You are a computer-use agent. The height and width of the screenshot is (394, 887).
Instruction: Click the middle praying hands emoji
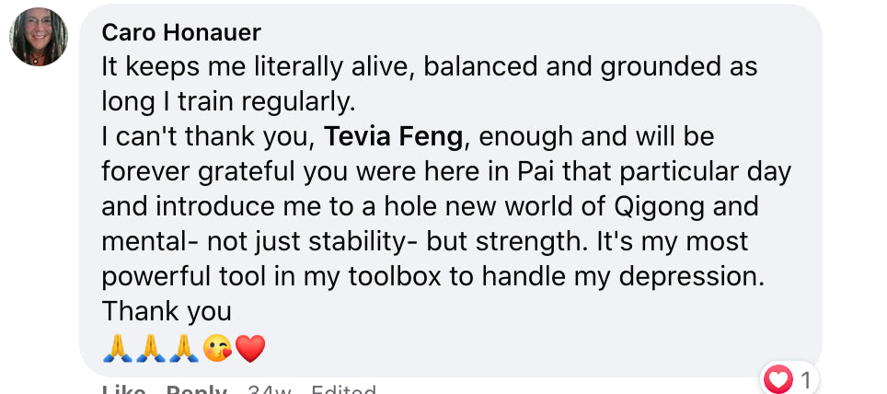pyautogui.click(x=151, y=348)
